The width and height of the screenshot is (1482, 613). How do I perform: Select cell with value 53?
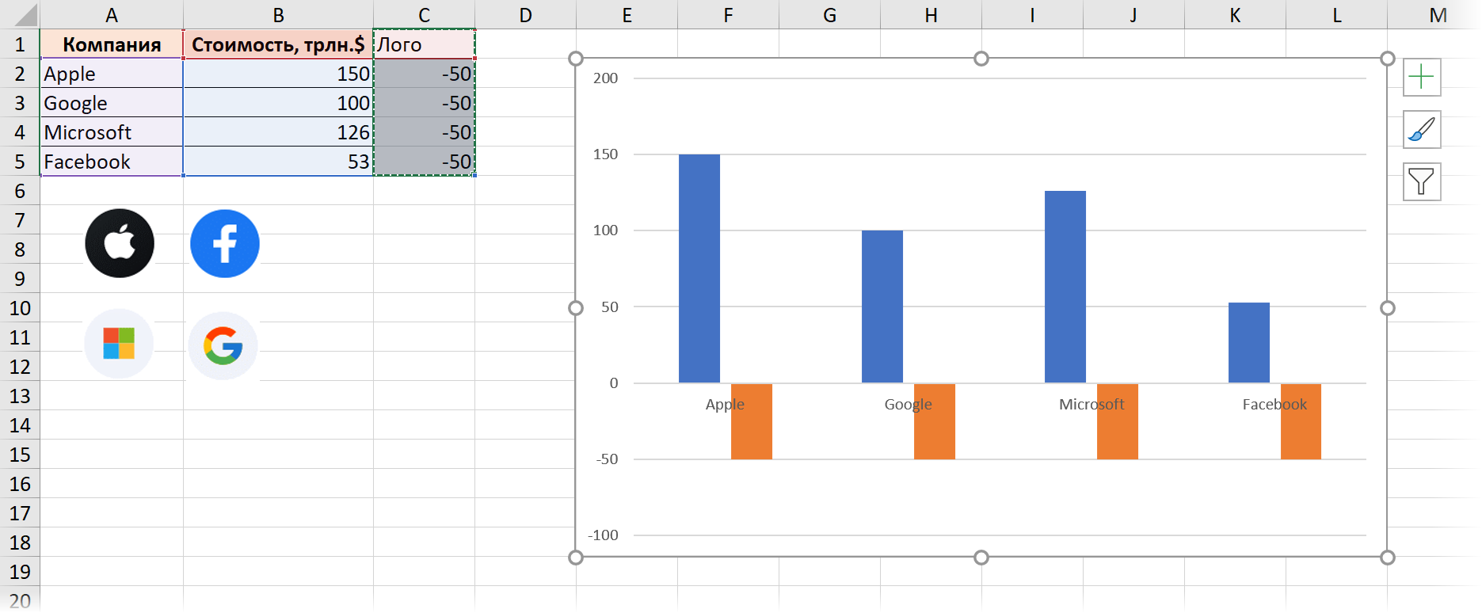pos(278,162)
